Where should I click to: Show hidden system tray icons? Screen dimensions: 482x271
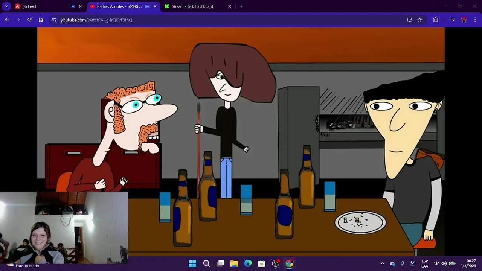click(x=383, y=263)
